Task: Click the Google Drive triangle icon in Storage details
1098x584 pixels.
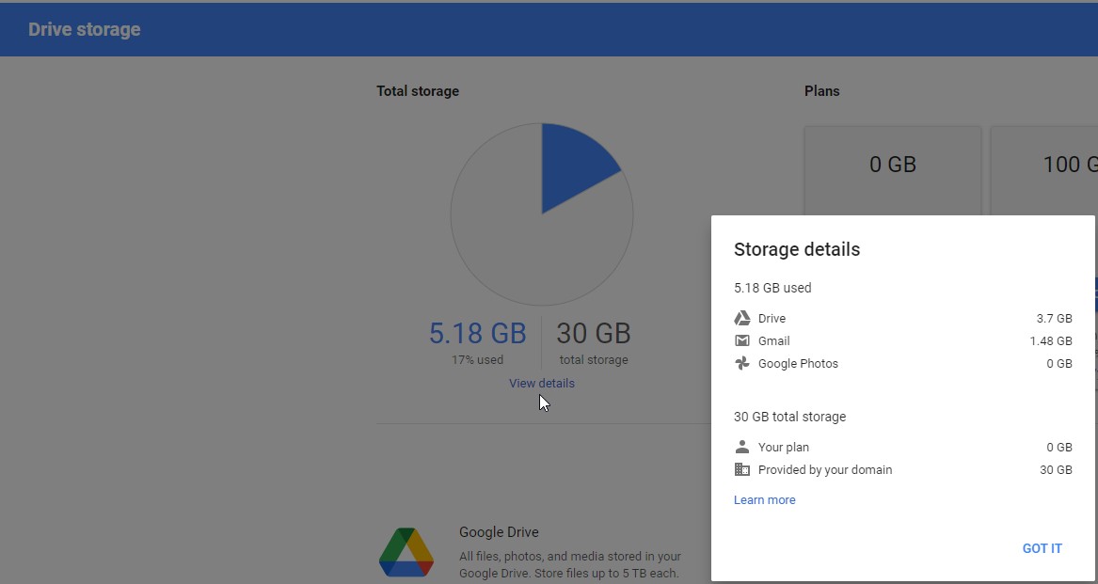Action: pyautogui.click(x=742, y=318)
